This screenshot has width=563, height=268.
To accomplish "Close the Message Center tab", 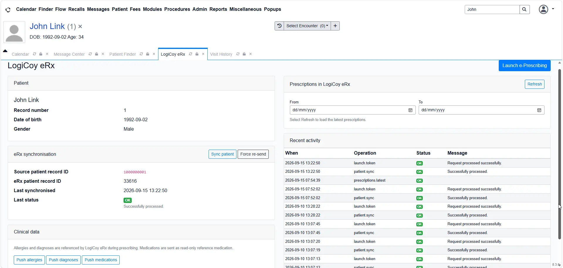I will [x=103, y=54].
